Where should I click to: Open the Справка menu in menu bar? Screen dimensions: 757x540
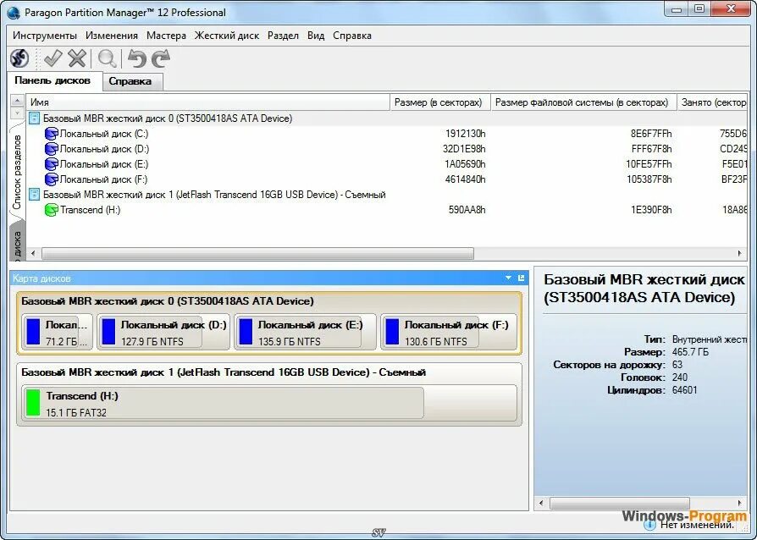[352, 36]
